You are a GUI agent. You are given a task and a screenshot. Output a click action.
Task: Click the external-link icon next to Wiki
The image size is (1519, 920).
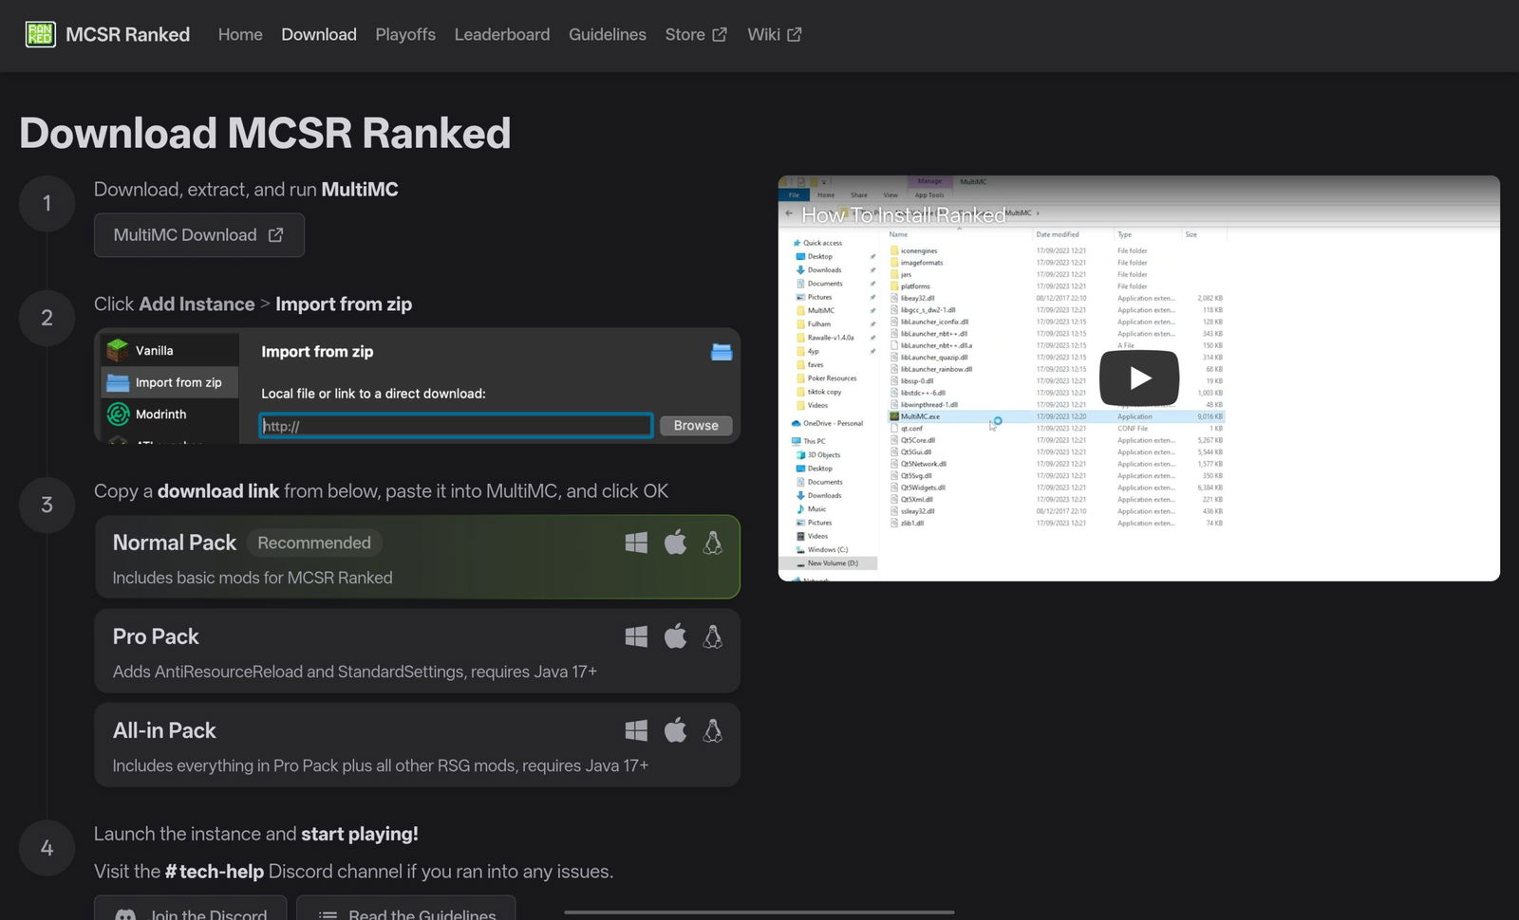coord(796,33)
